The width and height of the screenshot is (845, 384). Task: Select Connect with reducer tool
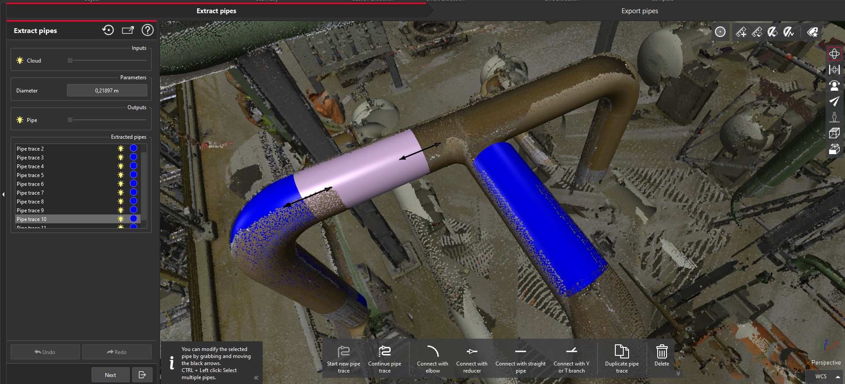472,358
